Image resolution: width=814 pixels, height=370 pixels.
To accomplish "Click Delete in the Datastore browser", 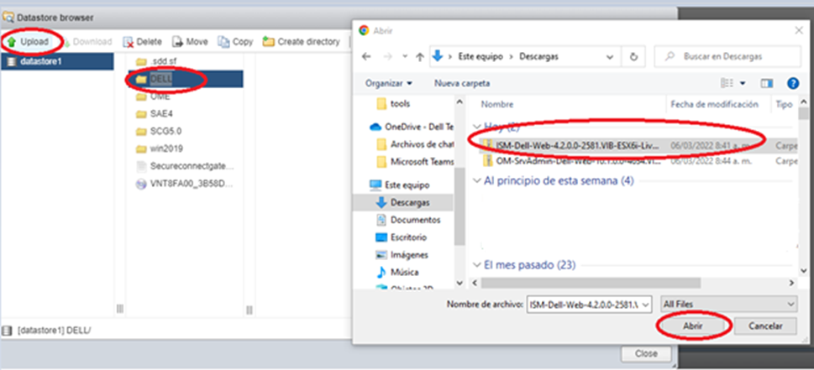I will [143, 42].
